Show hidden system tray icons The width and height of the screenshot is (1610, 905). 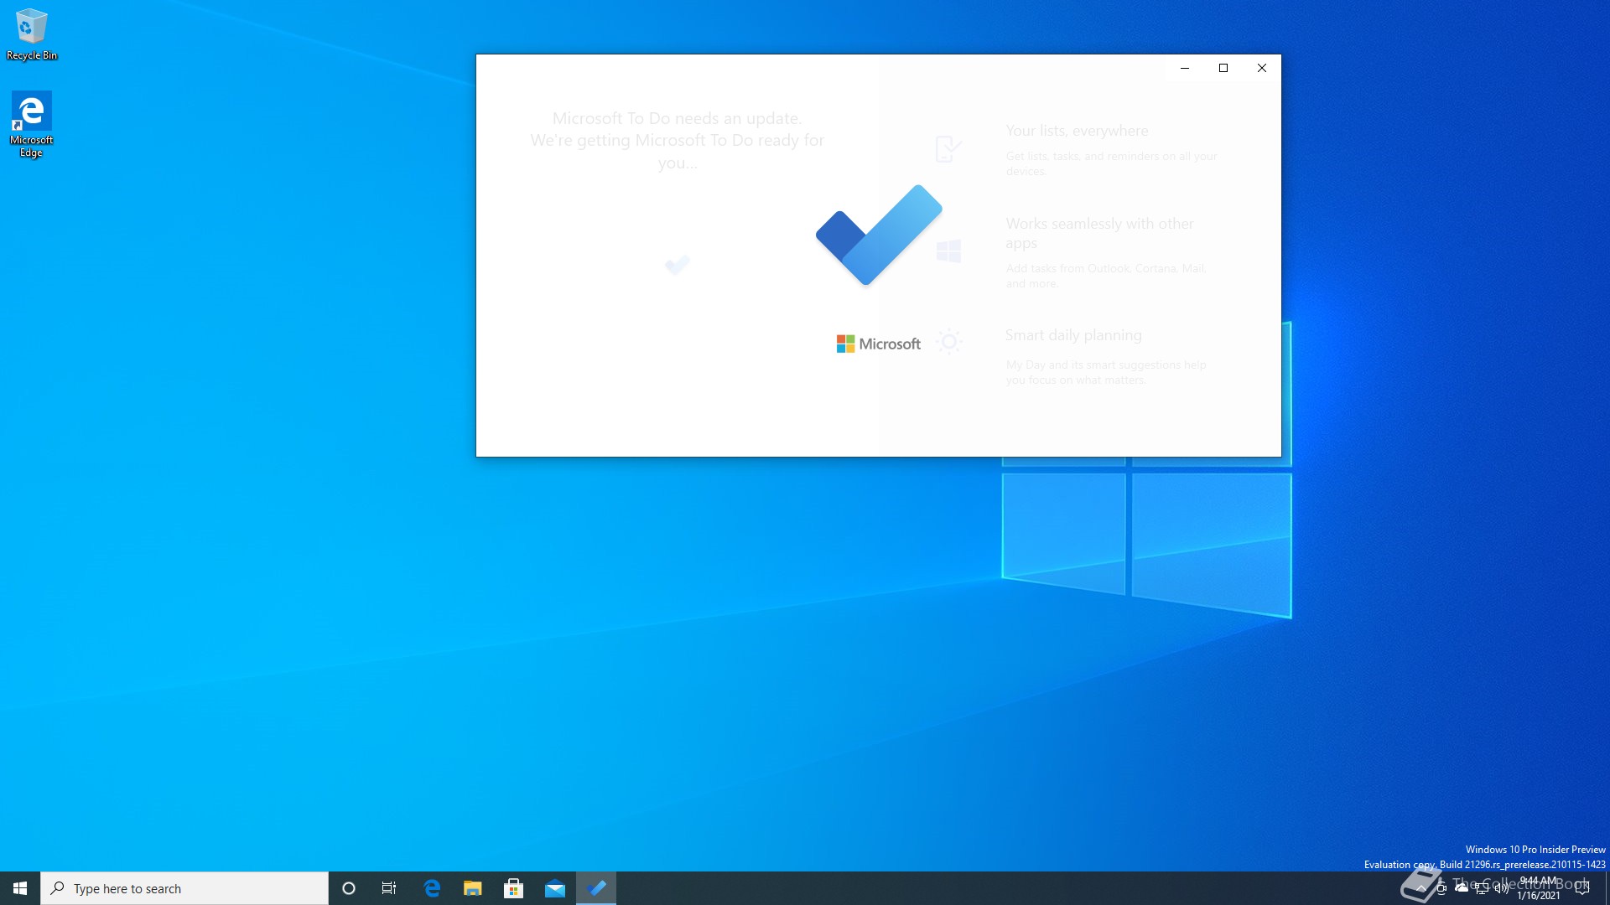point(1421,888)
